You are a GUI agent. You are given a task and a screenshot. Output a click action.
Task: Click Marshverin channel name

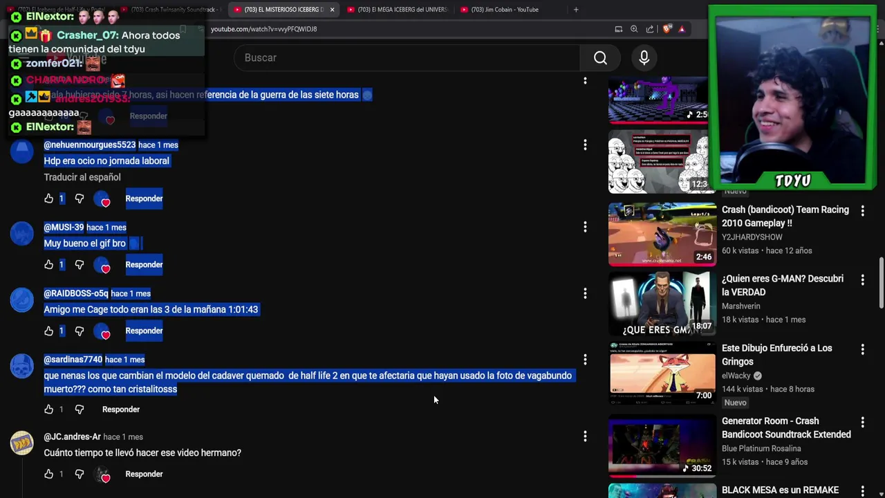tap(740, 306)
